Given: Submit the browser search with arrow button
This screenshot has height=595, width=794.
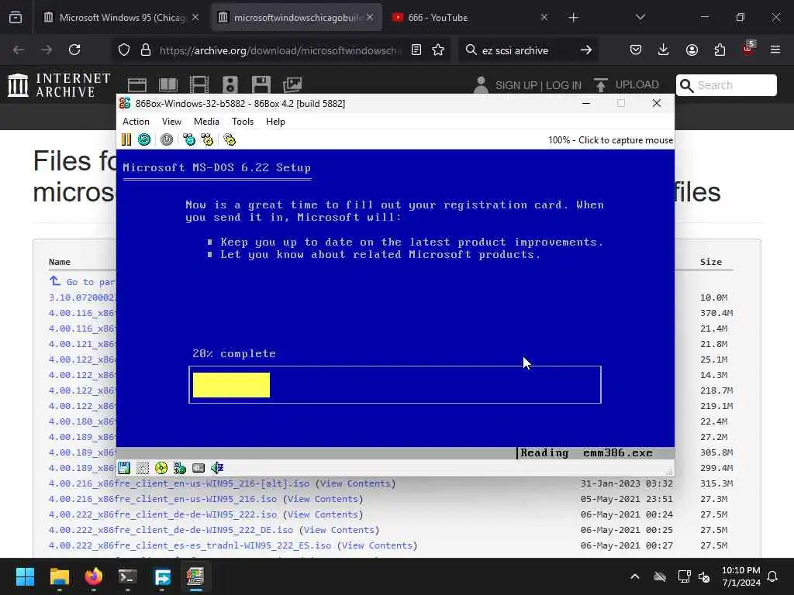Looking at the screenshot, I should point(586,50).
